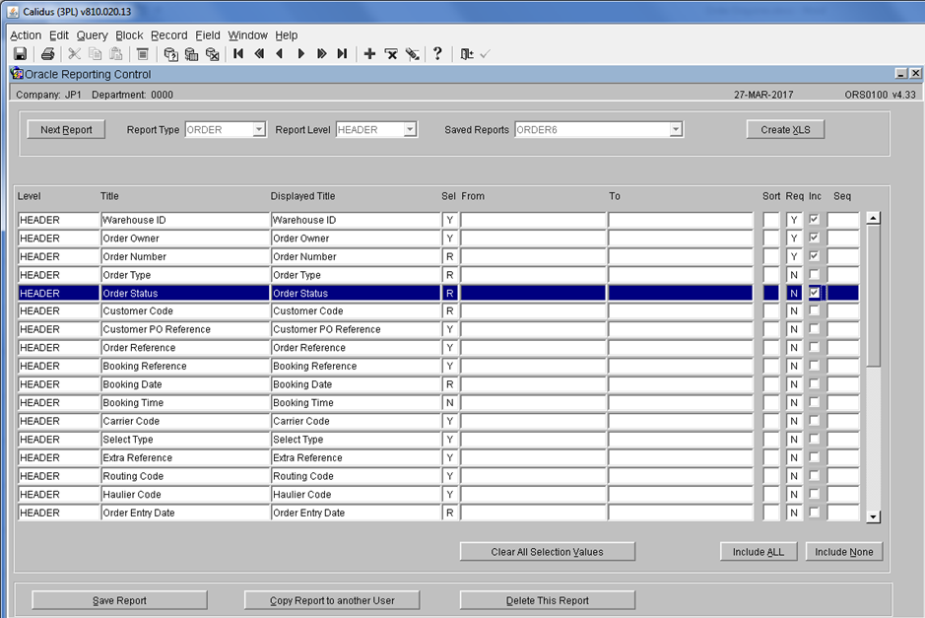Open the Report Type dropdown

(259, 129)
